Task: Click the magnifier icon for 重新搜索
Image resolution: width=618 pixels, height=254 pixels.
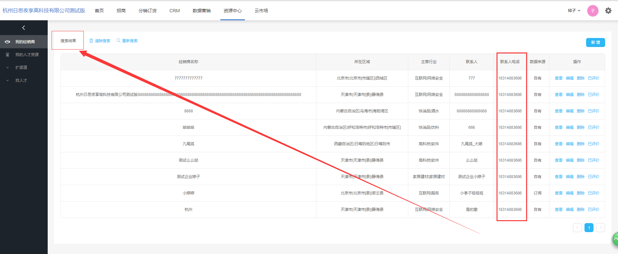Action: click(x=119, y=41)
